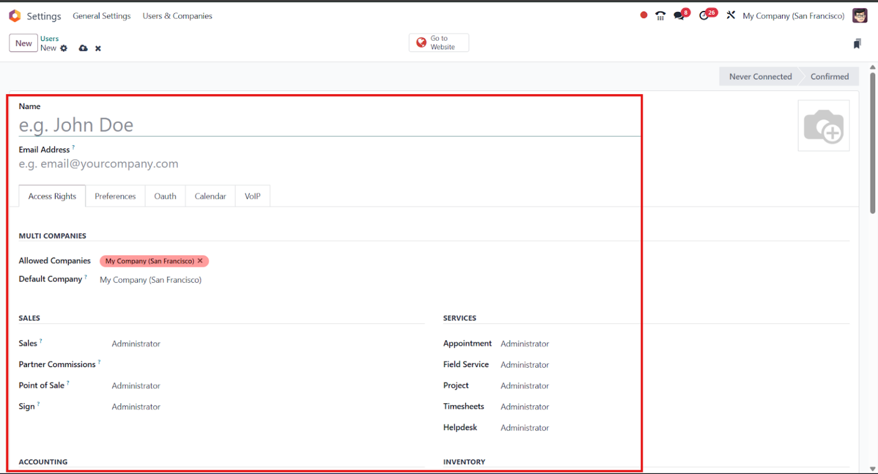878x474 pixels.
Task: Click the Odoo apps logo
Action: coord(15,15)
